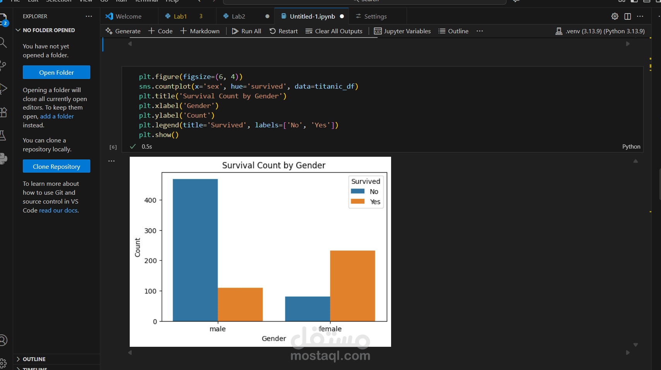Open the Python view in activity bar
This screenshot has width=661, height=370.
tap(3, 159)
